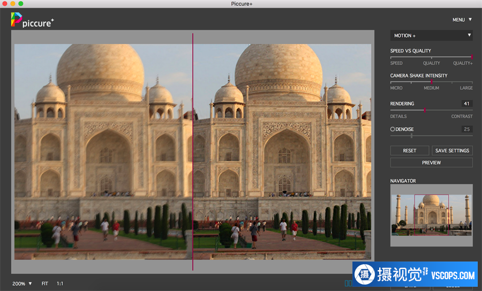482x291 pixels.
Task: Click the PREVIEW button
Action: 431,162
